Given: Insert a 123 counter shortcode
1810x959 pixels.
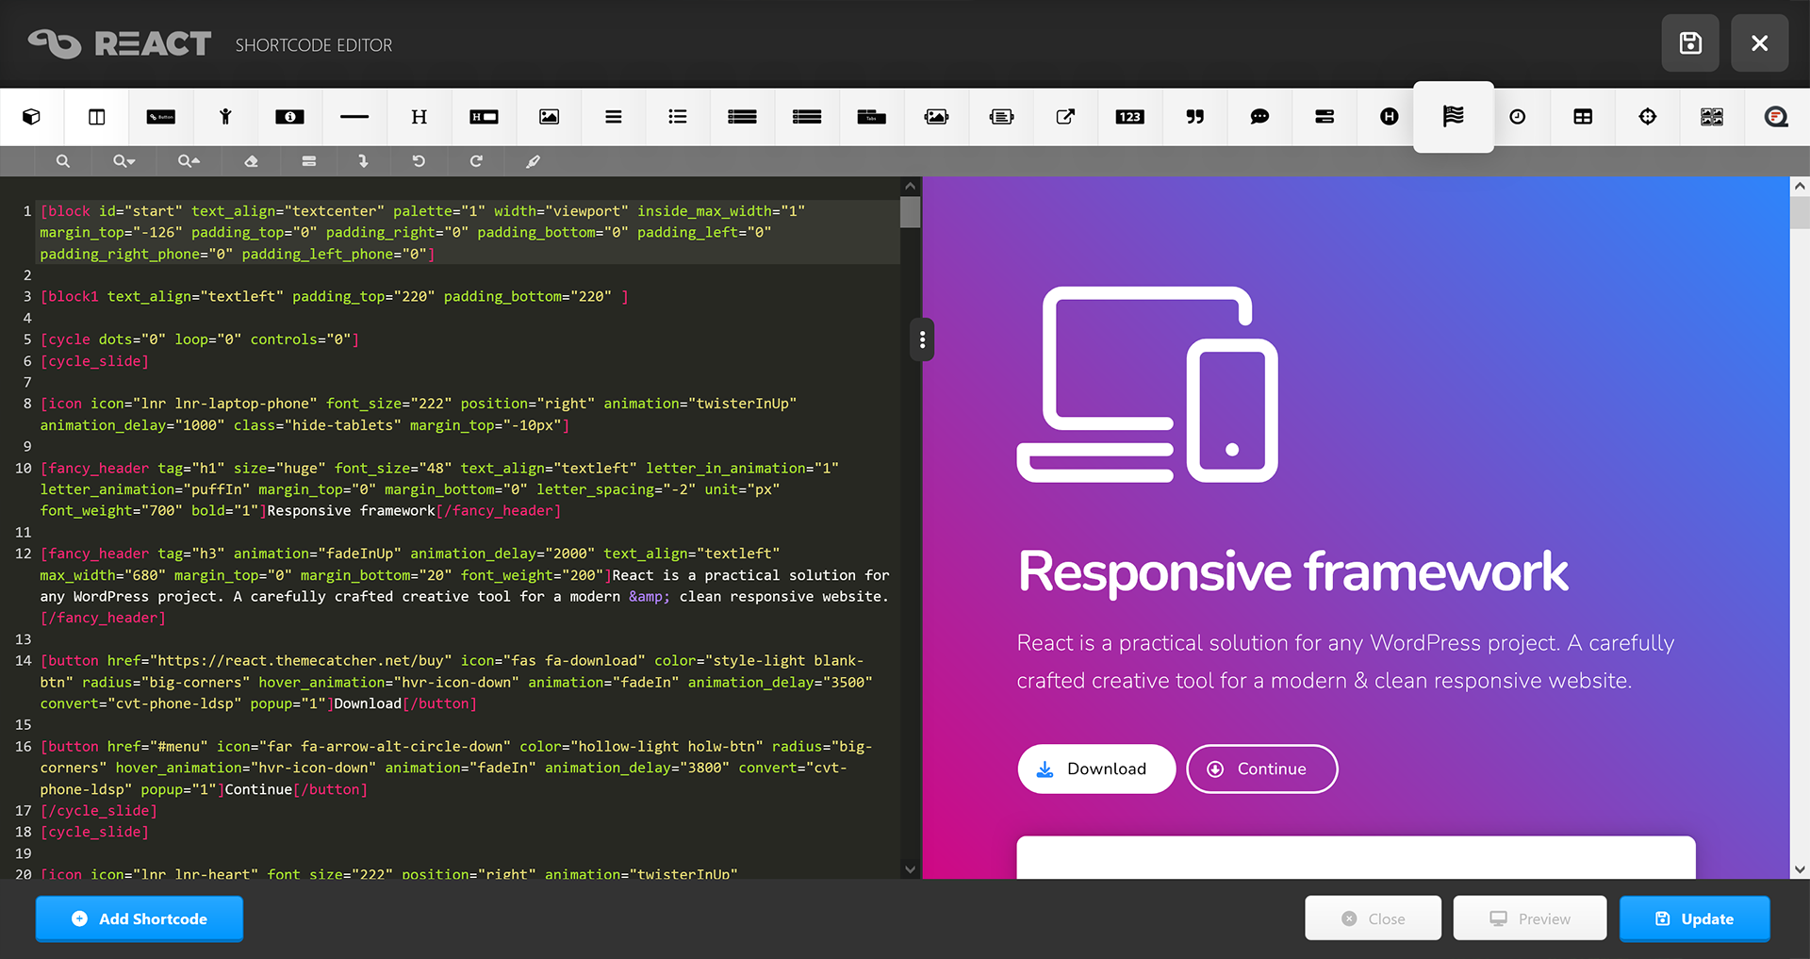Looking at the screenshot, I should pos(1129,117).
